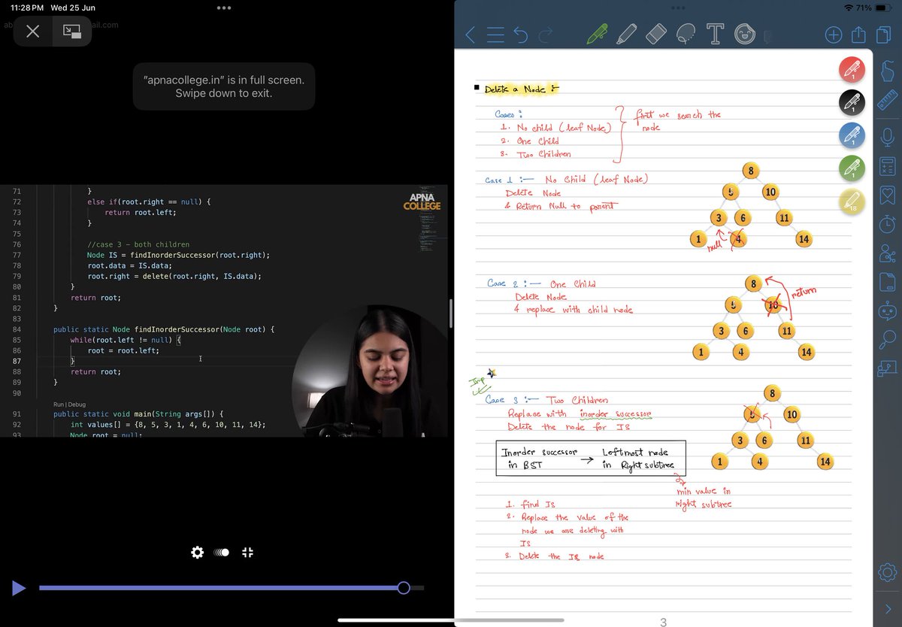
Task: Play the video
Action: [19, 588]
